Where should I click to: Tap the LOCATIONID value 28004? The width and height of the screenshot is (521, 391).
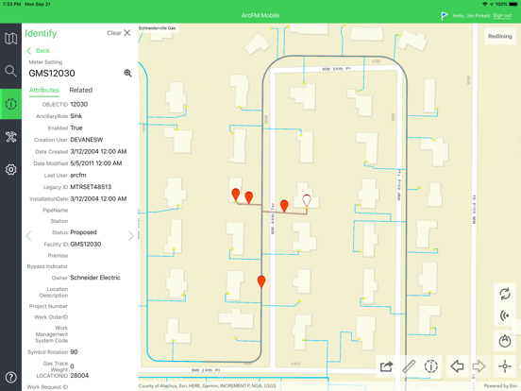[x=79, y=375]
